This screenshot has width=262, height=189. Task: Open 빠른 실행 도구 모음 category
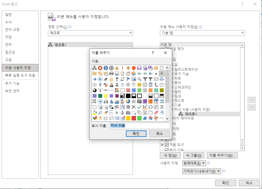(20, 75)
